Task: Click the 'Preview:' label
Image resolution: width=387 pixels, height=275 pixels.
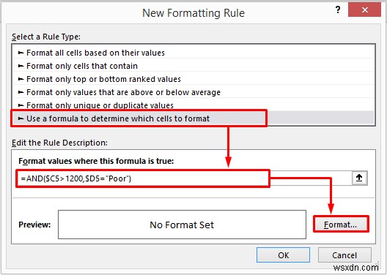Action: 34,225
